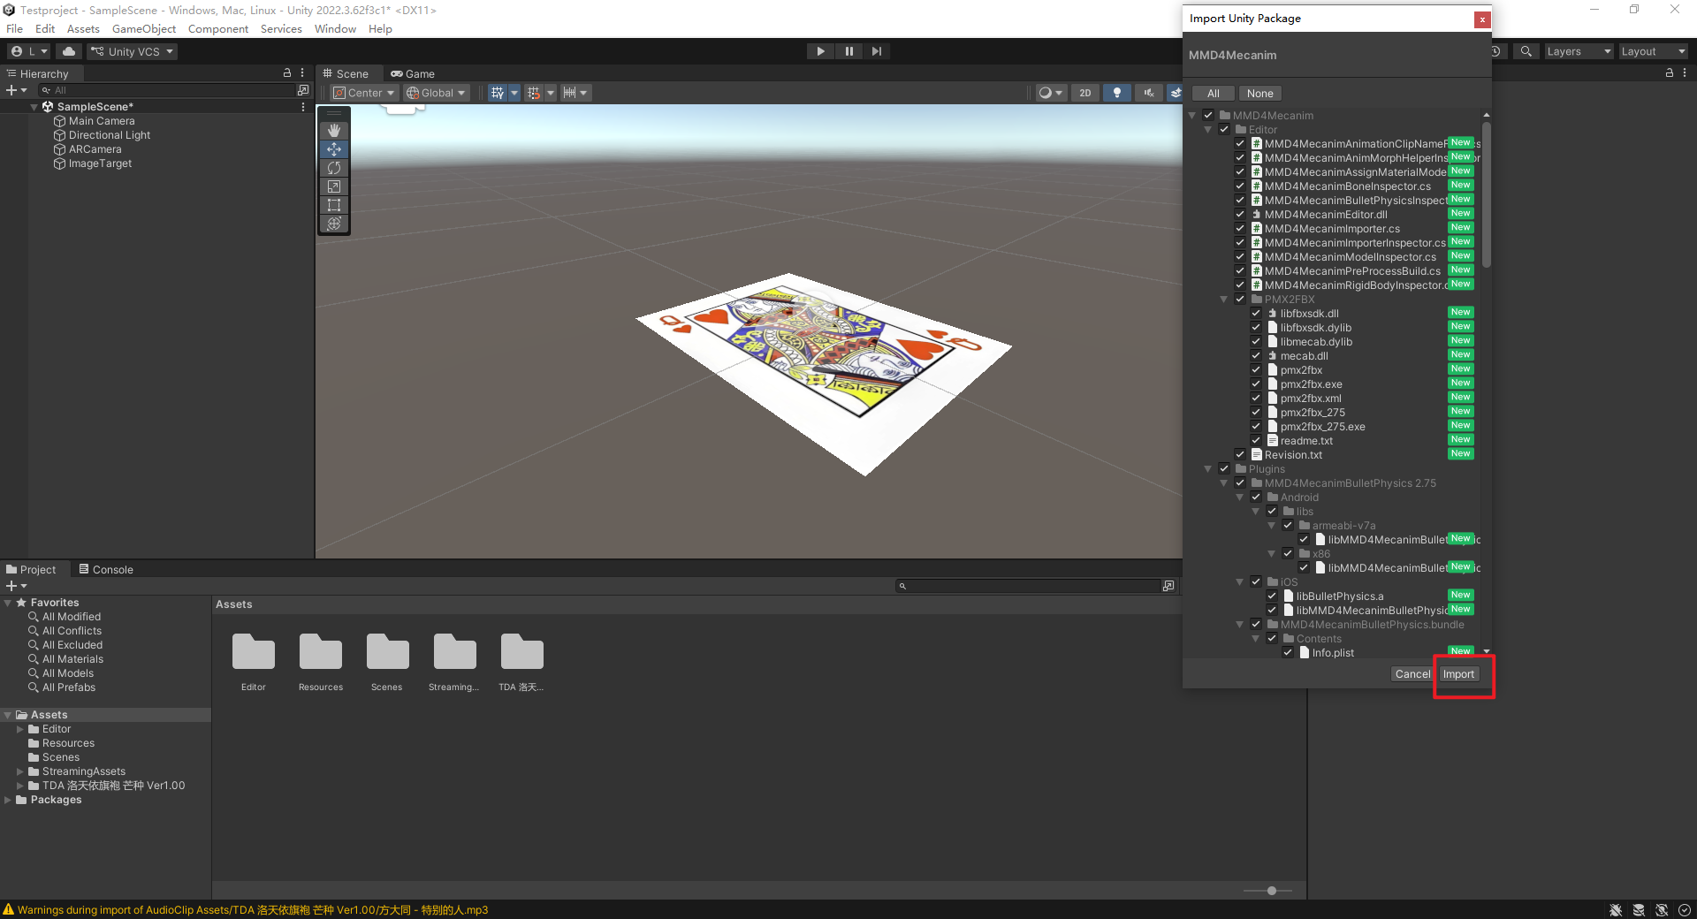The image size is (1697, 919).
Task: Click the Play button
Action: (x=820, y=51)
